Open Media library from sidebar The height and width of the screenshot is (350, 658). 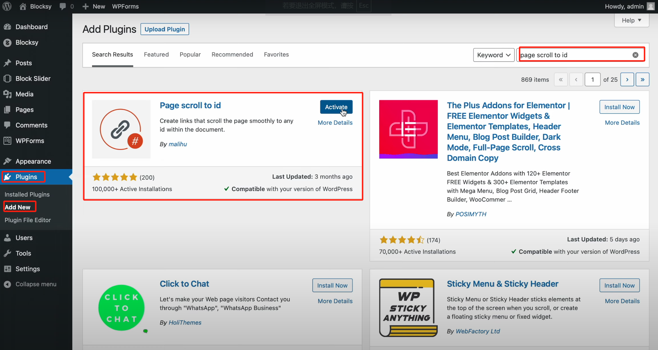coord(24,94)
